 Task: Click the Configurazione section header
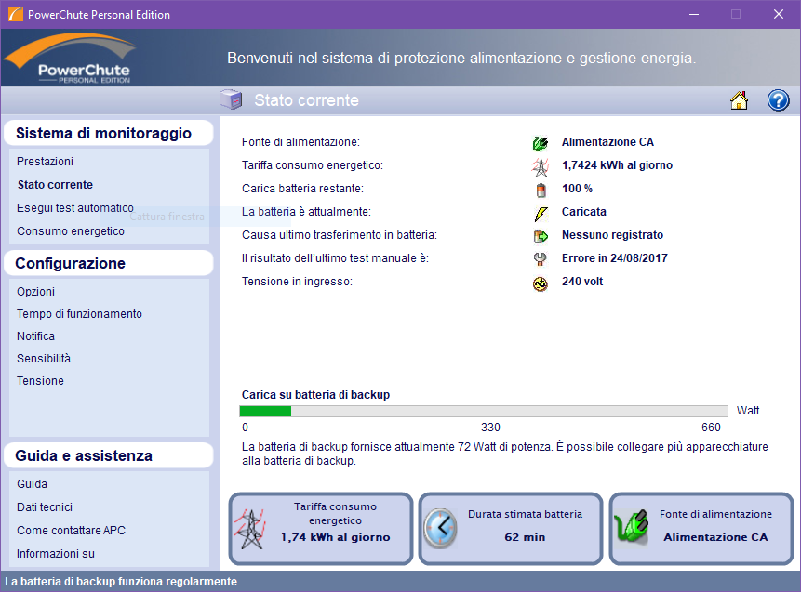click(108, 263)
